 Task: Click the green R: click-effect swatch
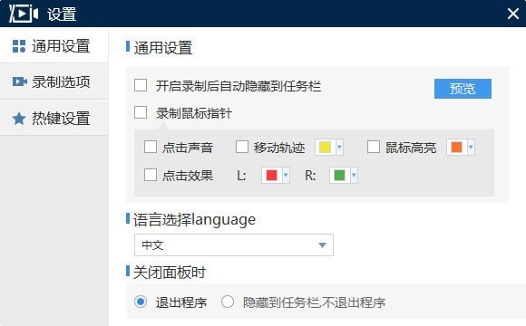(339, 175)
